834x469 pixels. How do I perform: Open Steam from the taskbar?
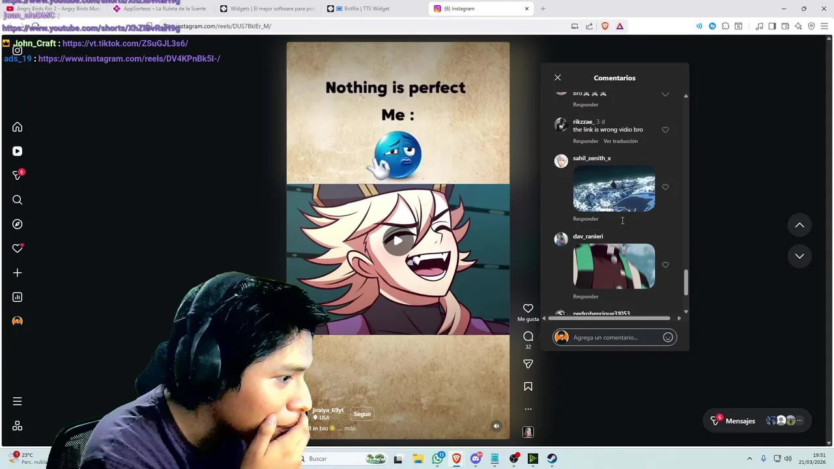pos(552,459)
